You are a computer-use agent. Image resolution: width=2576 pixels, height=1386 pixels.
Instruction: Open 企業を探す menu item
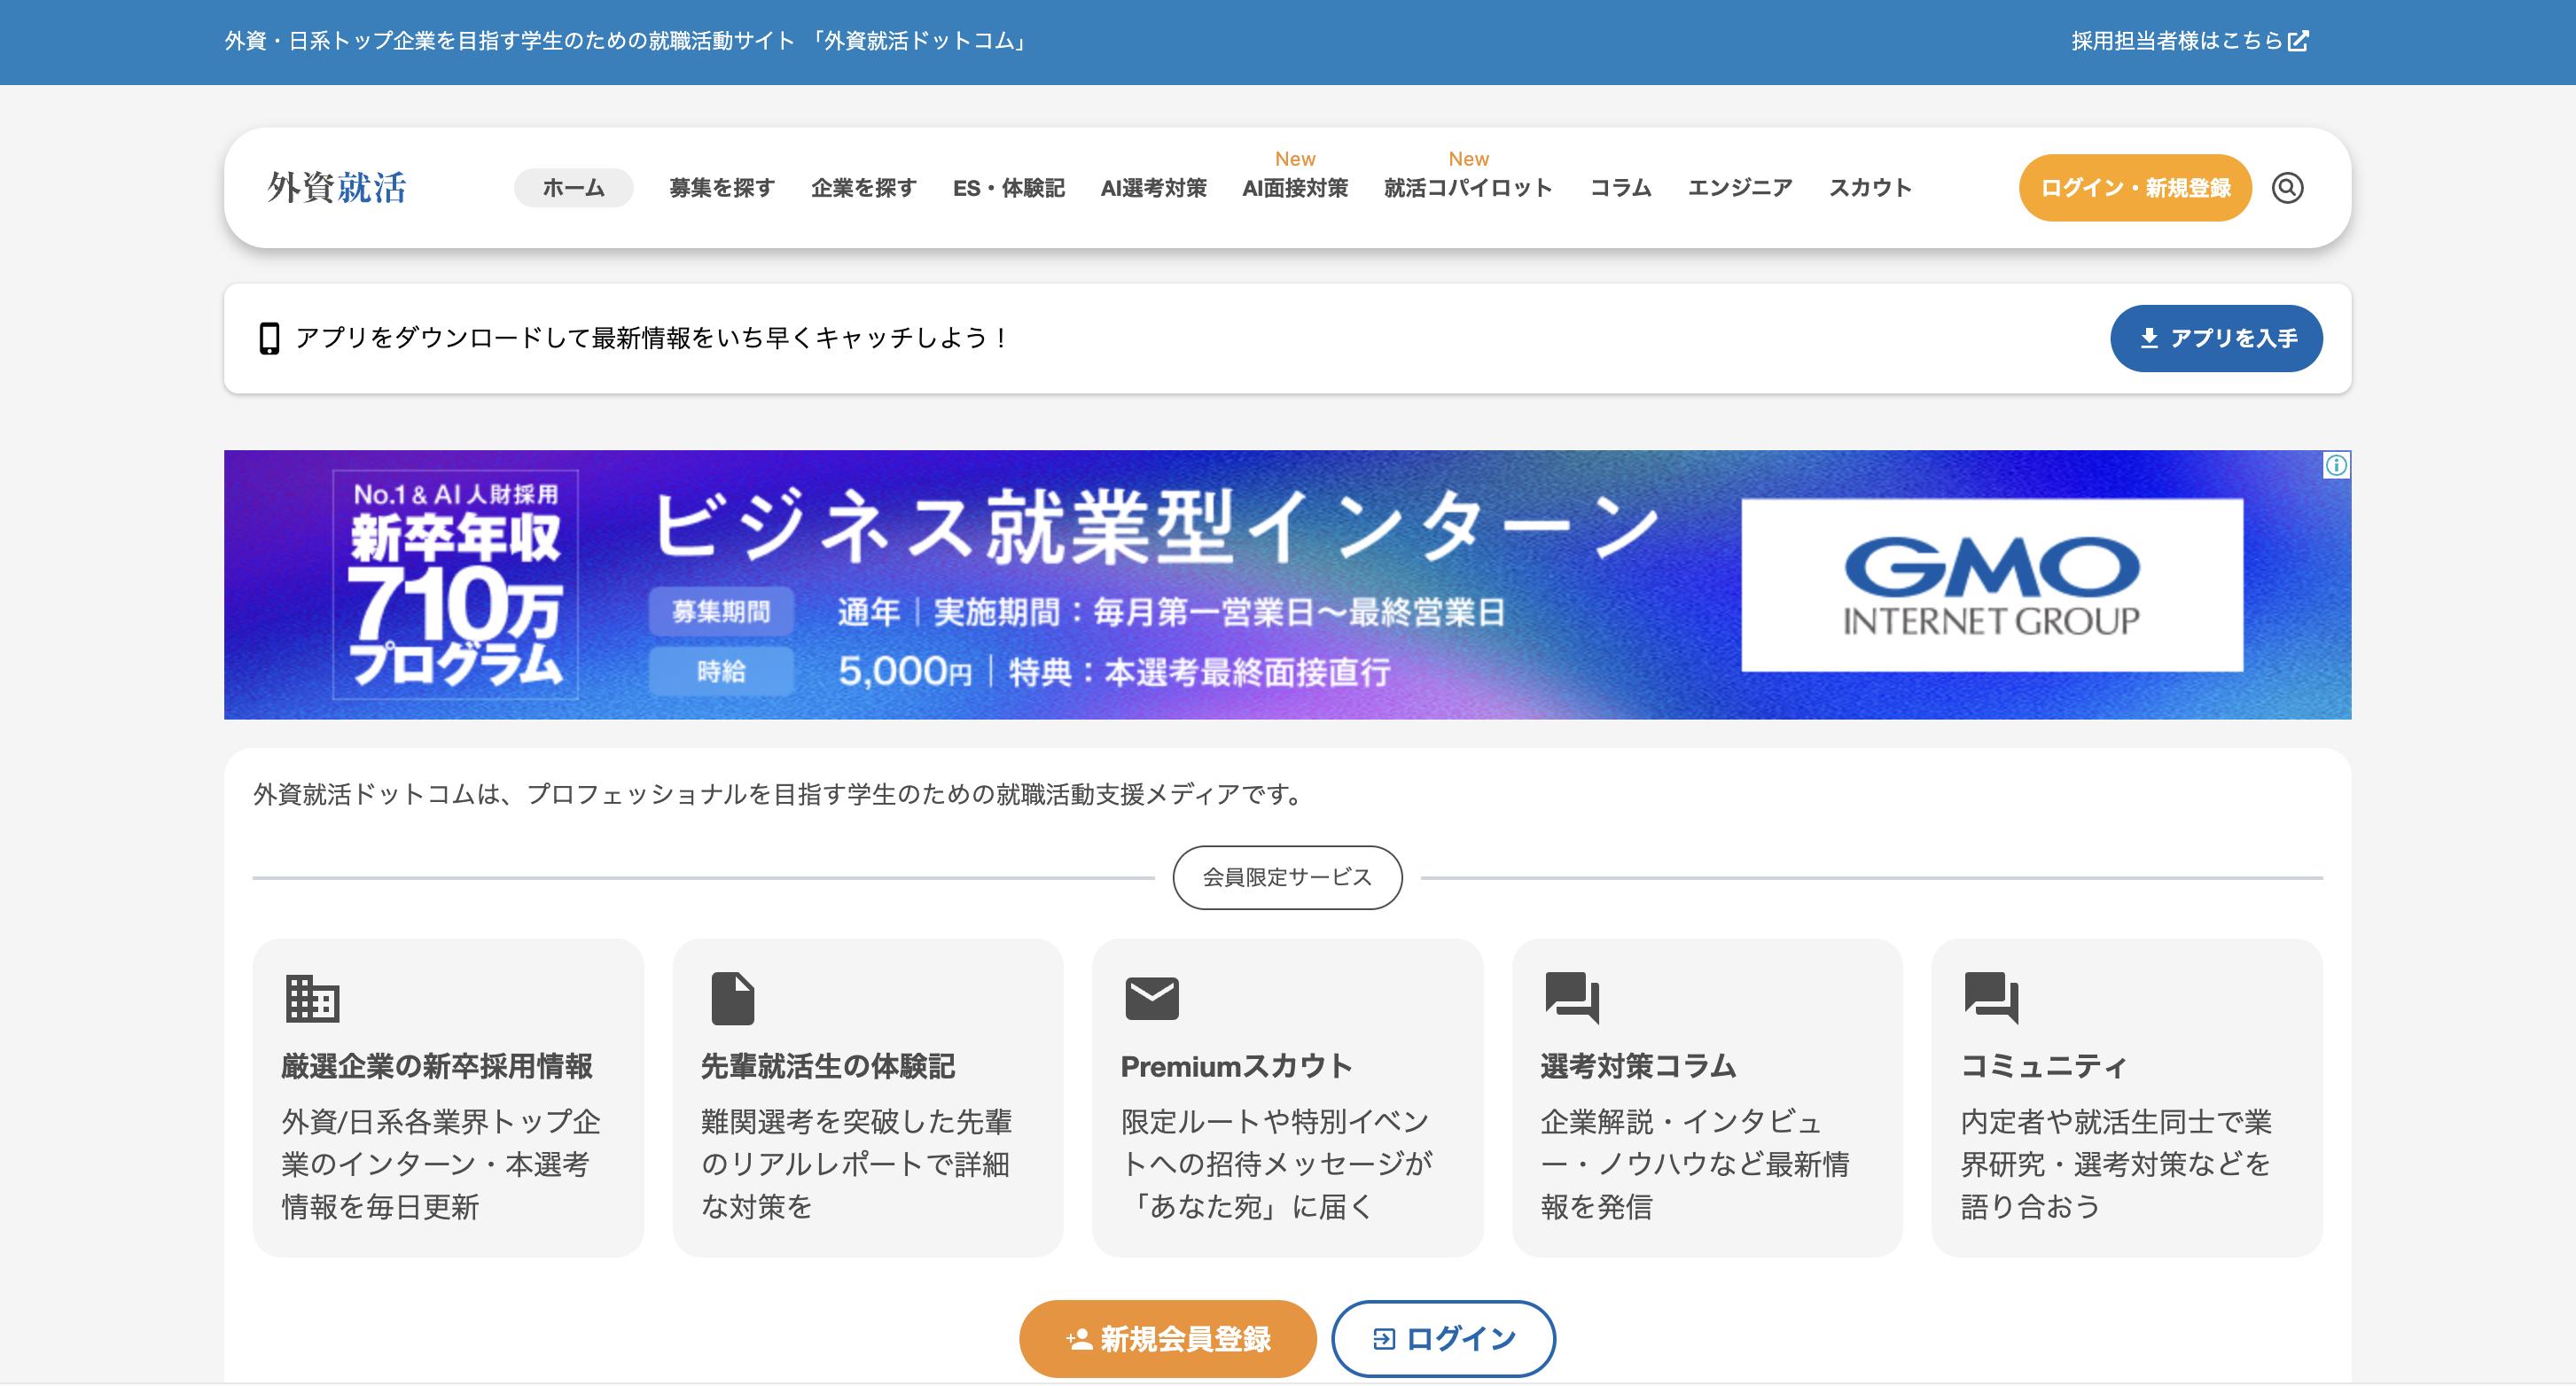[x=863, y=188]
